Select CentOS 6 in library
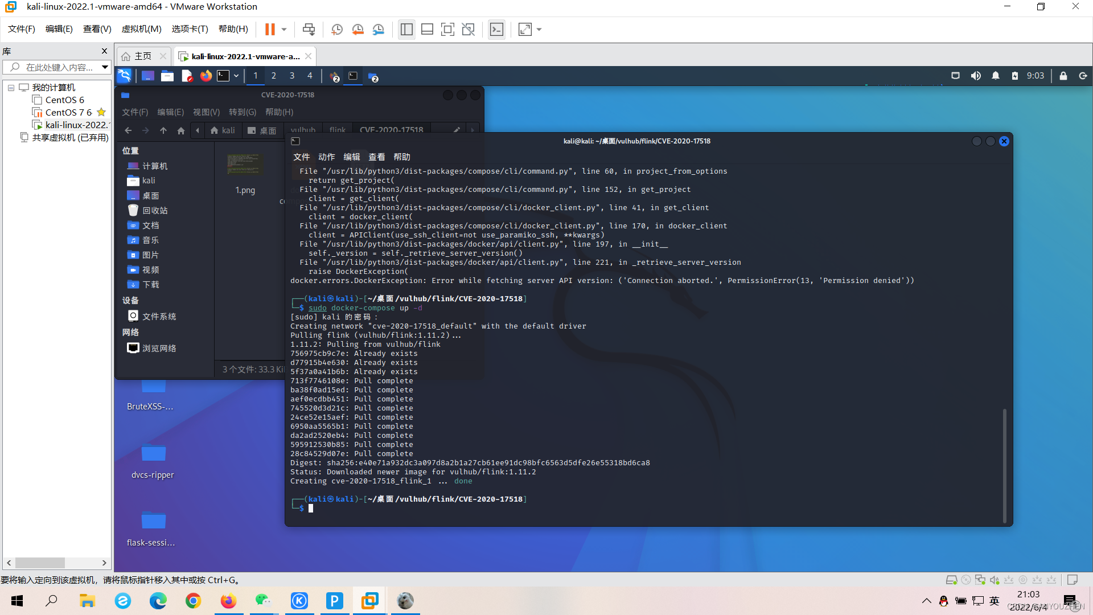Viewport: 1093px width, 615px height. pos(64,100)
